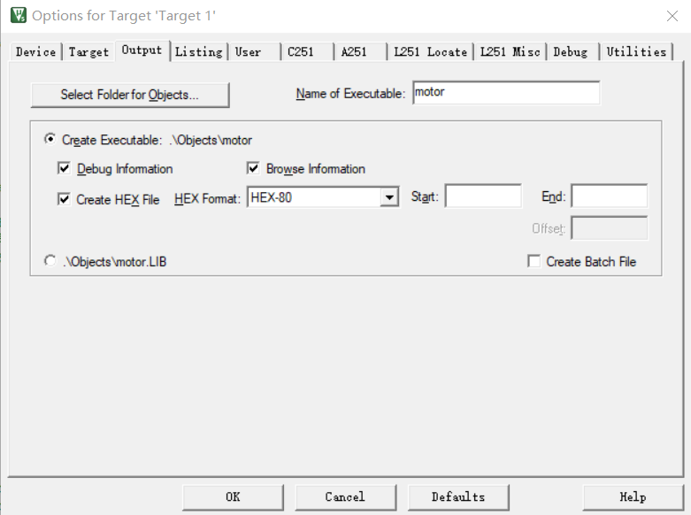This screenshot has width=691, height=515.
Task: Select the Output tab
Action: (x=142, y=50)
